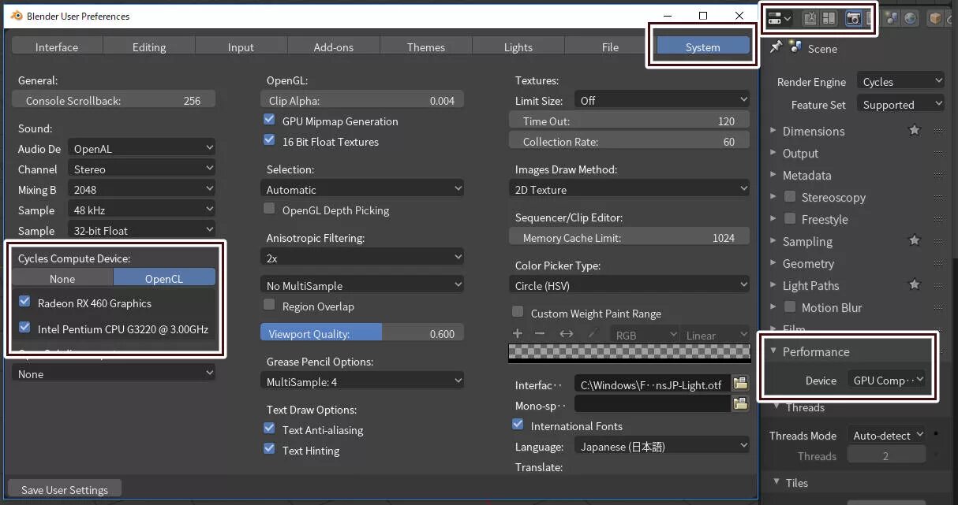This screenshot has width=958, height=505.
Task: Click the pin icon beside Scene
Action: (x=776, y=47)
